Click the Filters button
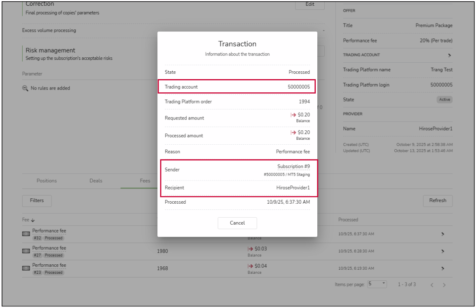The width and height of the screenshot is (476, 308). 37,201
